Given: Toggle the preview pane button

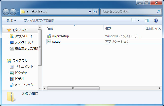Looking at the screenshot, I should (147, 20).
